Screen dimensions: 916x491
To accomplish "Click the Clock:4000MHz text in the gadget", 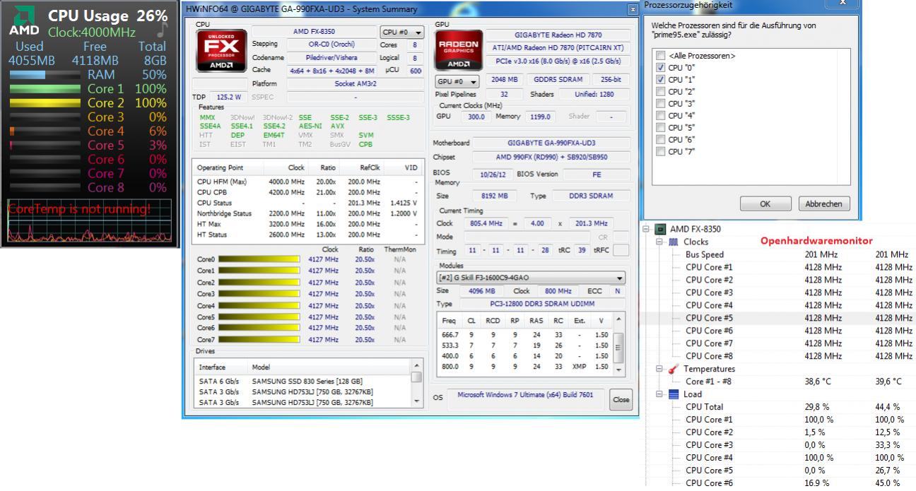I will point(92,32).
